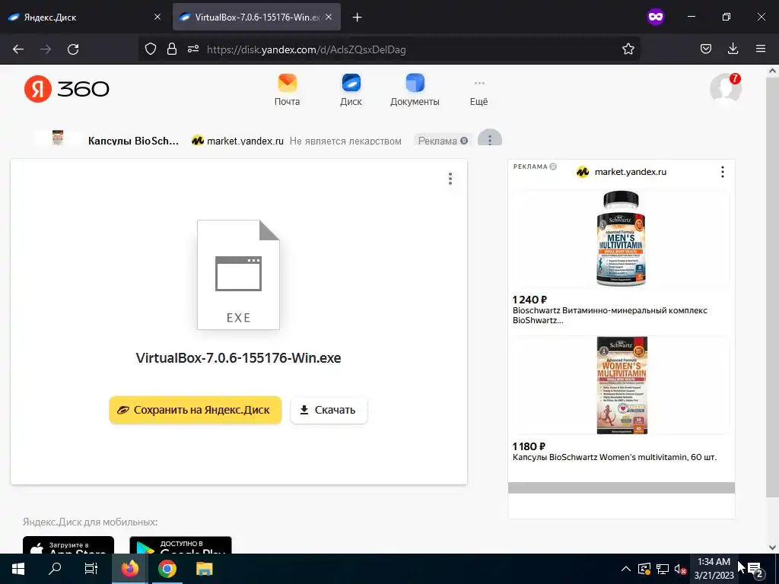This screenshot has height=584, width=779.
Task: Click the muted volume tray icon
Action: pos(680,569)
